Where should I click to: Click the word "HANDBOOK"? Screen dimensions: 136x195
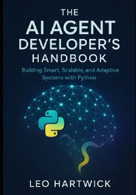coord(69,58)
